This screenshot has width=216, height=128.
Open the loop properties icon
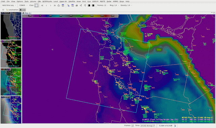click(63, 5)
